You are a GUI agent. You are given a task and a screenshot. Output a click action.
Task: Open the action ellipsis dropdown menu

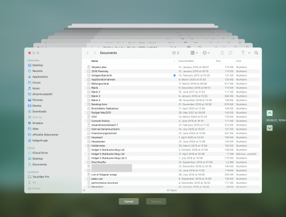206,53
